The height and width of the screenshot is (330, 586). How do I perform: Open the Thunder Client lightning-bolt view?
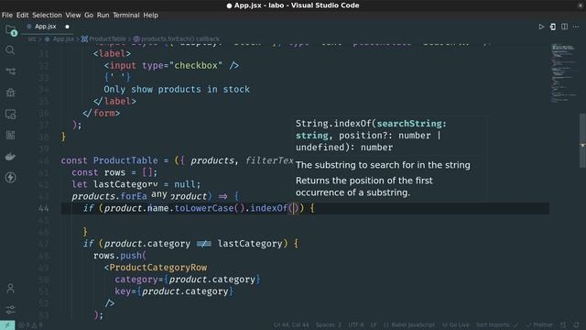coord(10,177)
